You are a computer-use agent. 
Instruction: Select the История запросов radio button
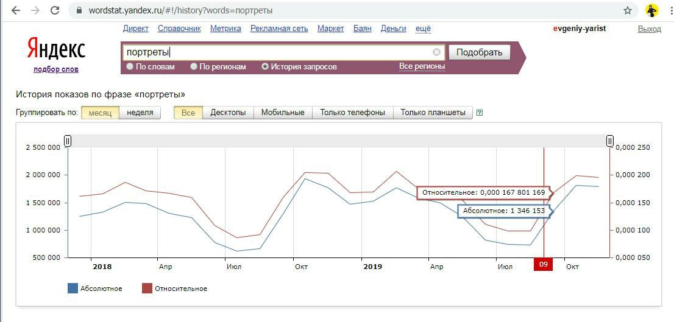tap(265, 66)
